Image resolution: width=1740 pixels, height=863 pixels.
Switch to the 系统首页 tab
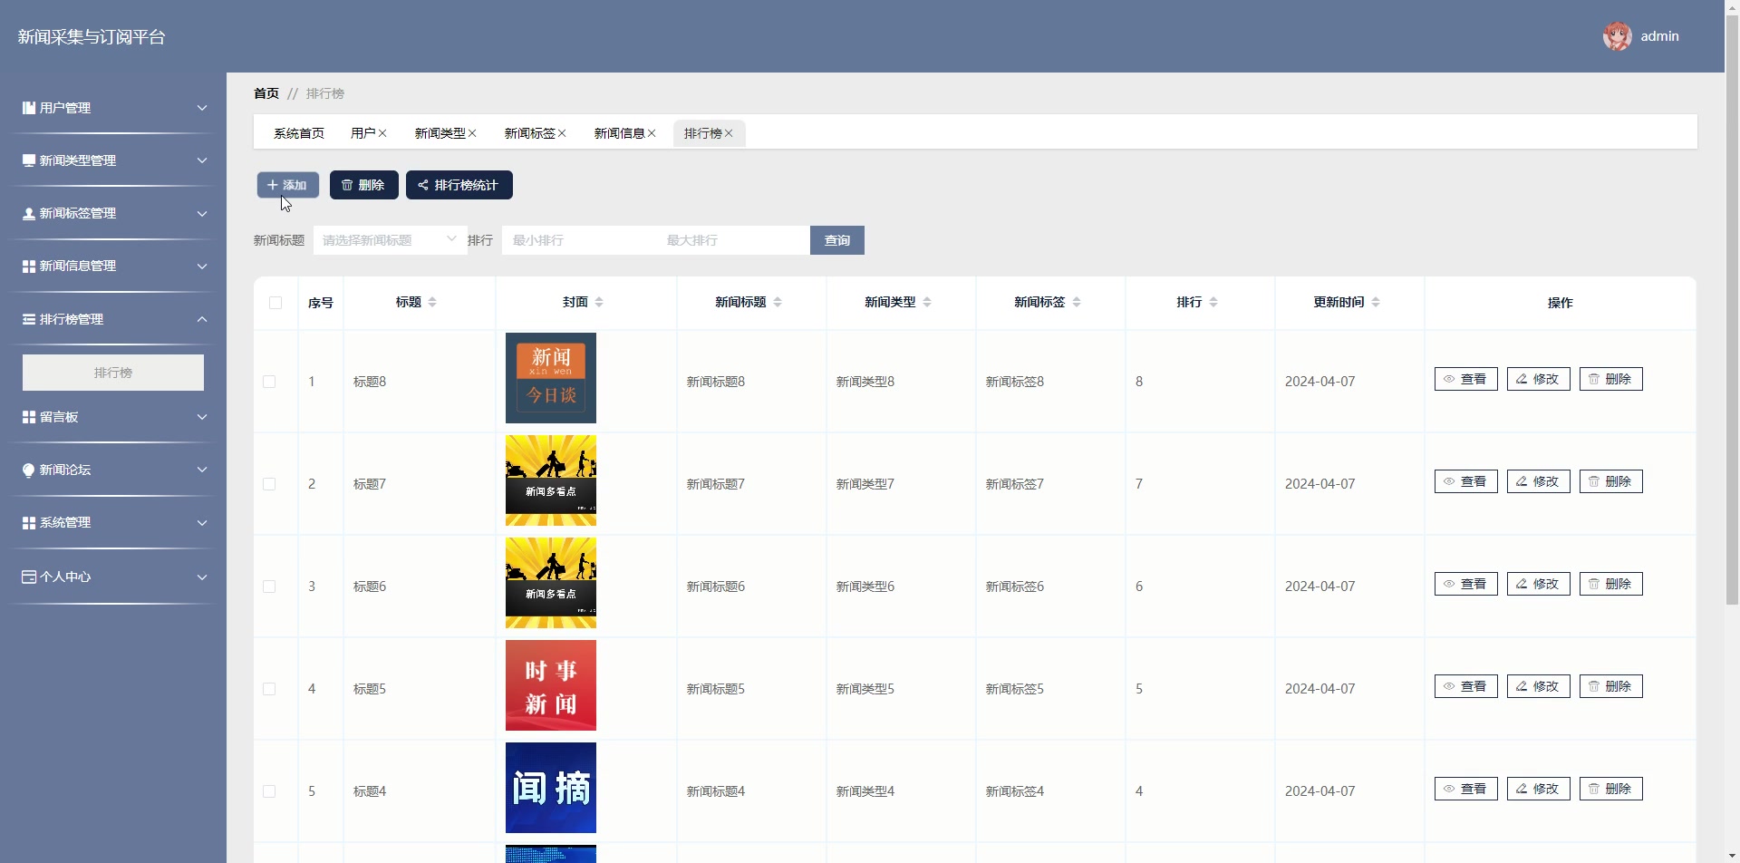click(299, 133)
